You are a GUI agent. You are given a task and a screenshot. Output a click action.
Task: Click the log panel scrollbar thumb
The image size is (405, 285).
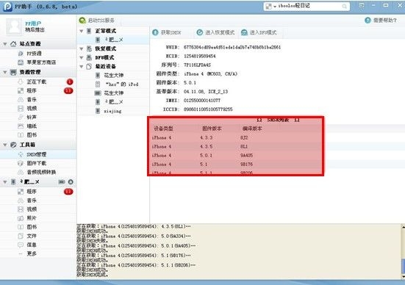point(403,266)
